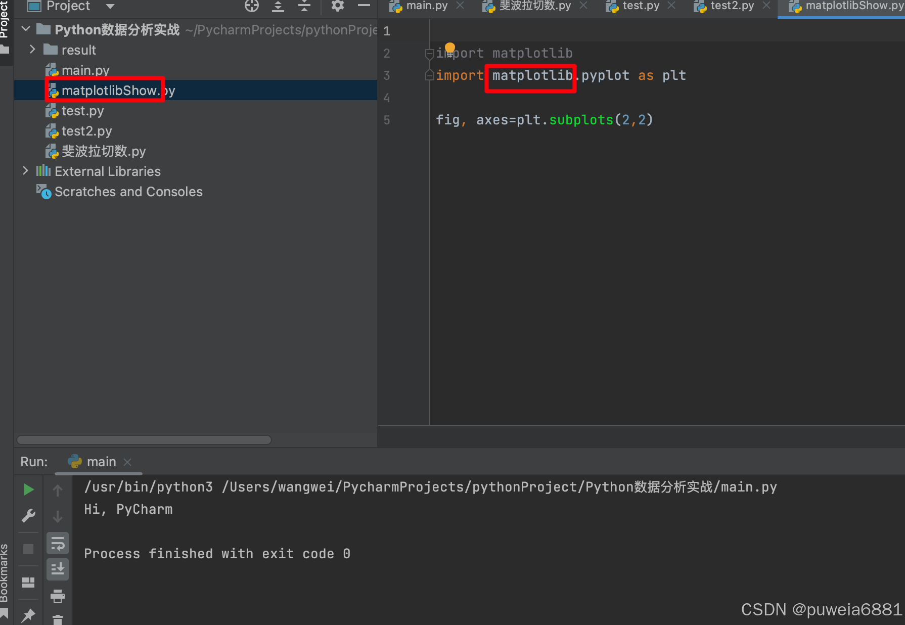The height and width of the screenshot is (625, 905).
Task: Collapse all in Project tree toolbar
Action: pyautogui.click(x=304, y=6)
